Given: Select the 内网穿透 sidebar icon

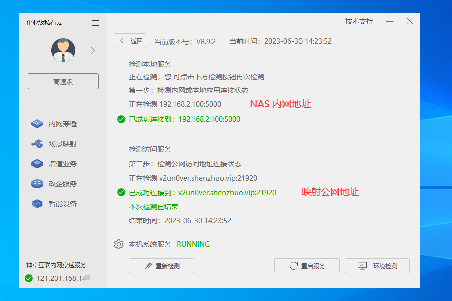Looking at the screenshot, I should coord(37,123).
